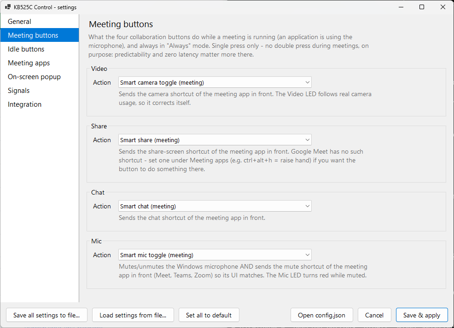Click the Share group label
This screenshot has width=454, height=328.
tap(99, 126)
